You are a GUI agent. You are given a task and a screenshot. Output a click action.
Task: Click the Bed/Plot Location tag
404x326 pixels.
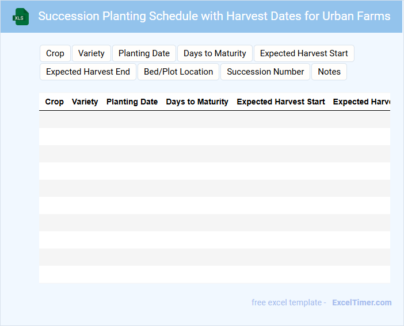[x=178, y=72]
